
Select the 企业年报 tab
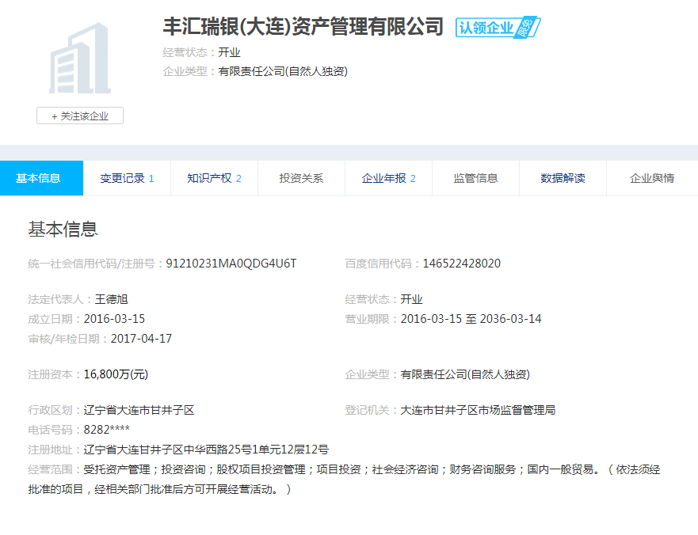pos(388,178)
